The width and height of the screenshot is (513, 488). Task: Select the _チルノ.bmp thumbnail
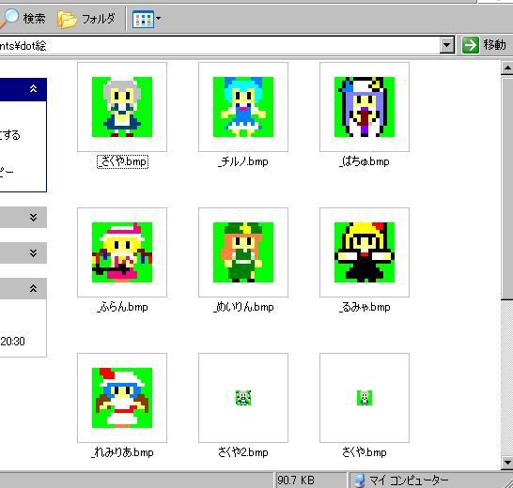point(243,107)
